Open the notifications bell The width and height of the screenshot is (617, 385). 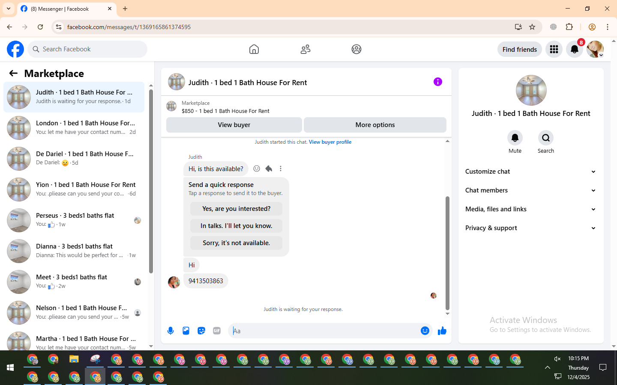pos(575,49)
